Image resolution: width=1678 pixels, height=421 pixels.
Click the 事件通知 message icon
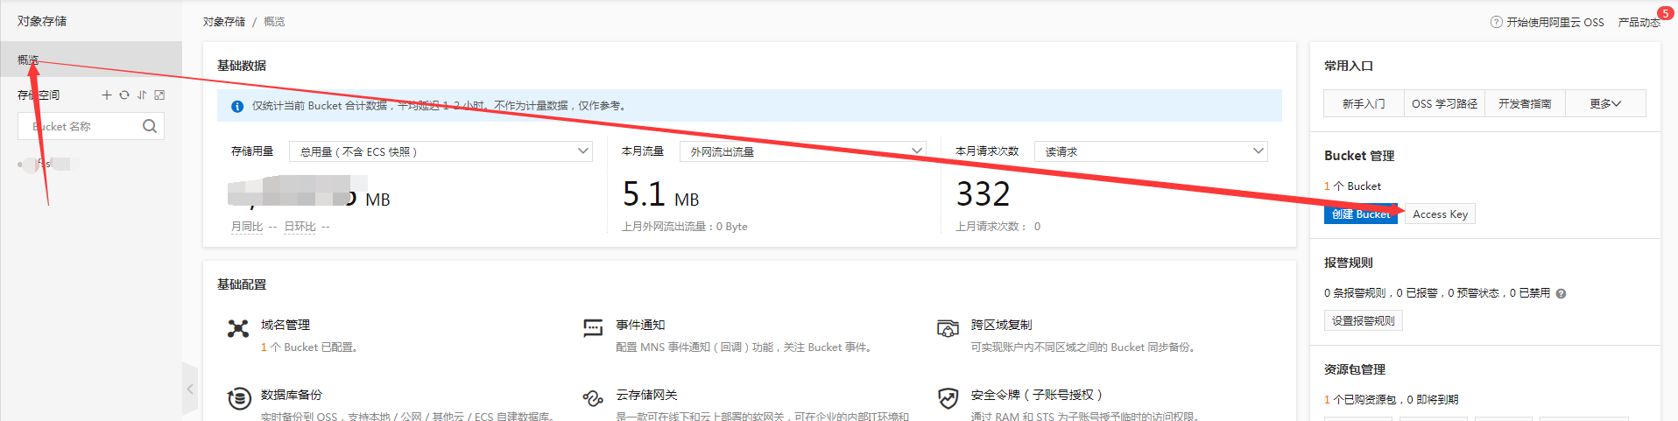593,328
